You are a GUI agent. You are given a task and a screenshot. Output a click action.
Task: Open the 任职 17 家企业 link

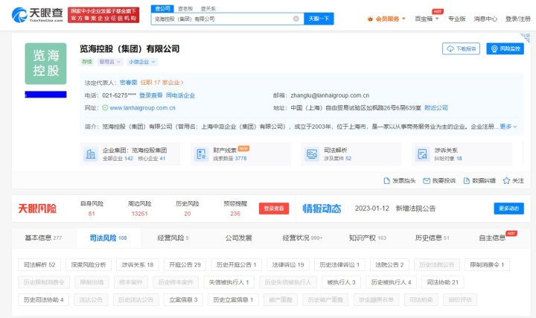point(162,83)
